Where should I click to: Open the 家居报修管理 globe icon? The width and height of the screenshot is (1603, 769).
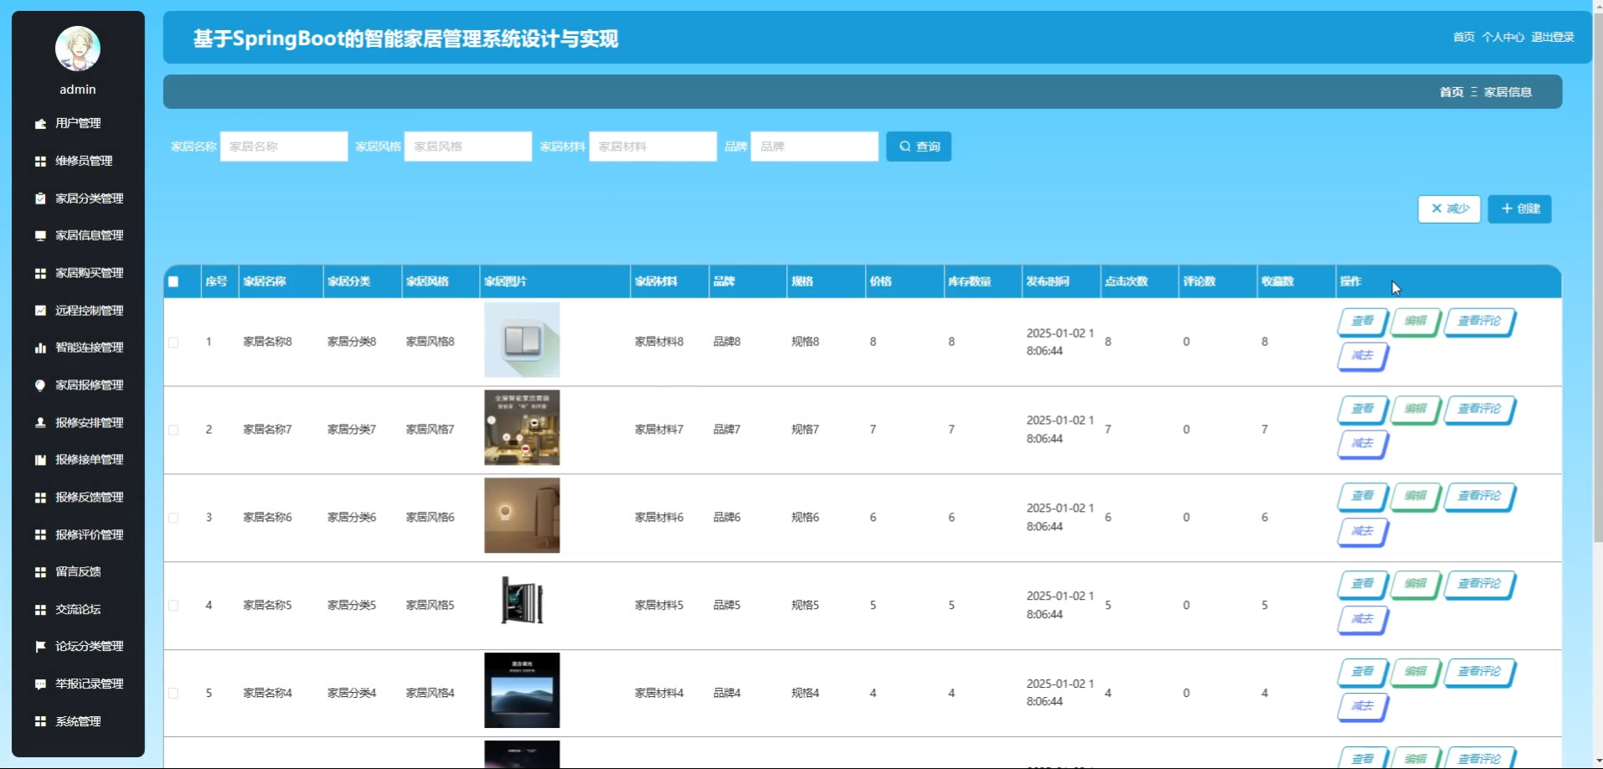coord(40,385)
